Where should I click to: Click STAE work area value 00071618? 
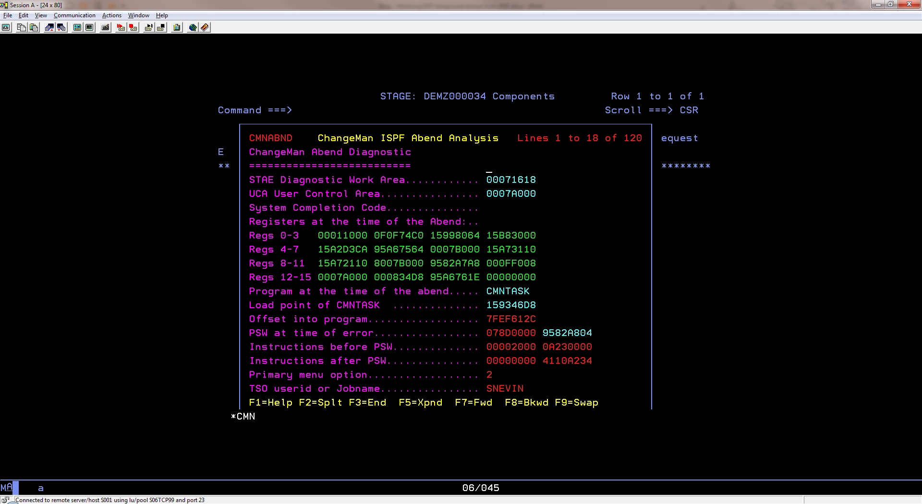click(511, 180)
